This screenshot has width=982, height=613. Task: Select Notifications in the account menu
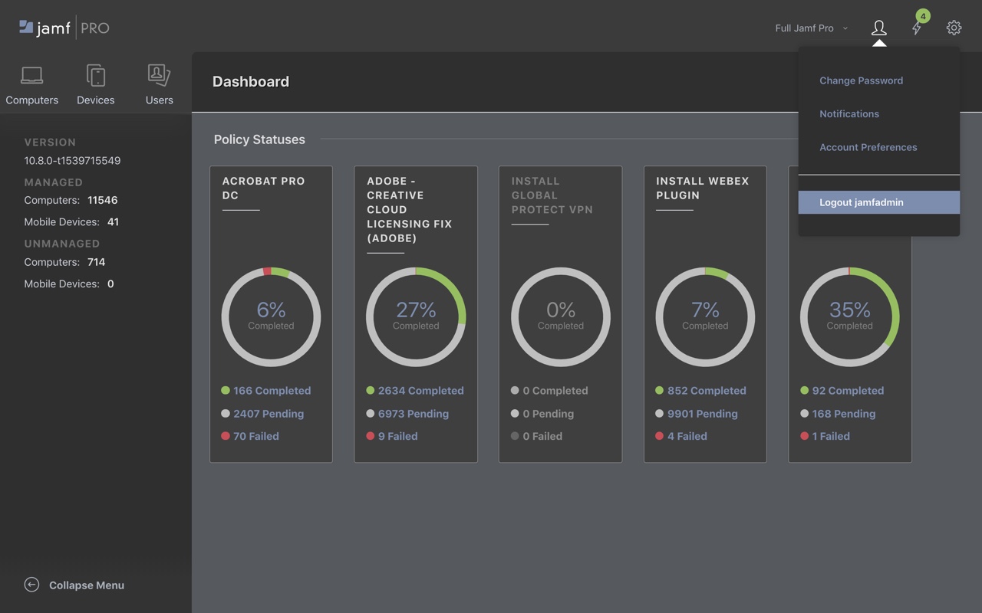click(x=849, y=113)
